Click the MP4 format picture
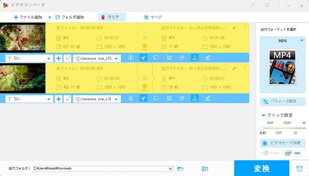This screenshot has height=176, width=309. pos(282,67)
